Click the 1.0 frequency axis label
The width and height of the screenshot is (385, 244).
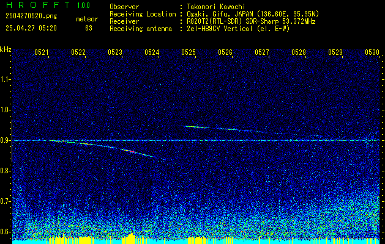tap(4, 110)
